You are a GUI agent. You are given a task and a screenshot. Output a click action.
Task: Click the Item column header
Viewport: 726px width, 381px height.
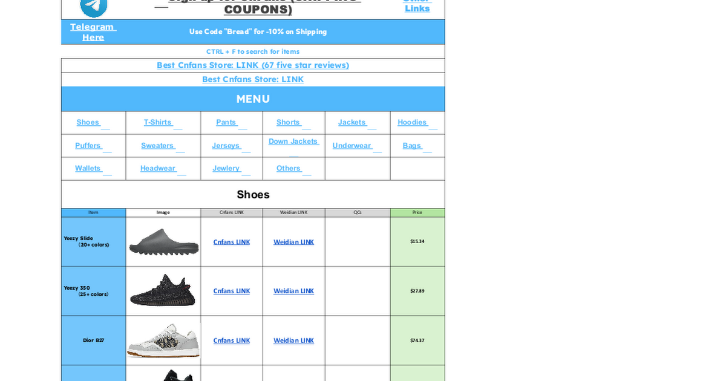[93, 213]
